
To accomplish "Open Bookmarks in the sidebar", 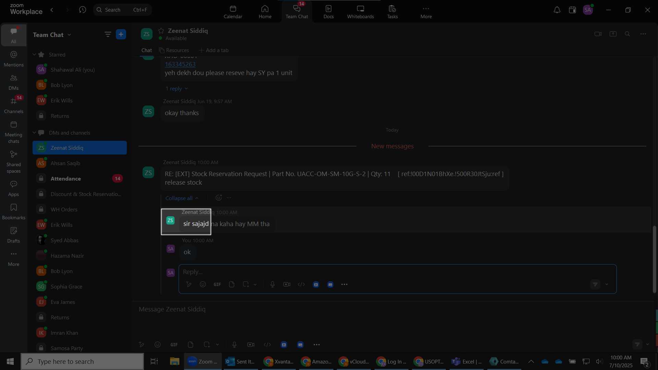I will pyautogui.click(x=14, y=212).
